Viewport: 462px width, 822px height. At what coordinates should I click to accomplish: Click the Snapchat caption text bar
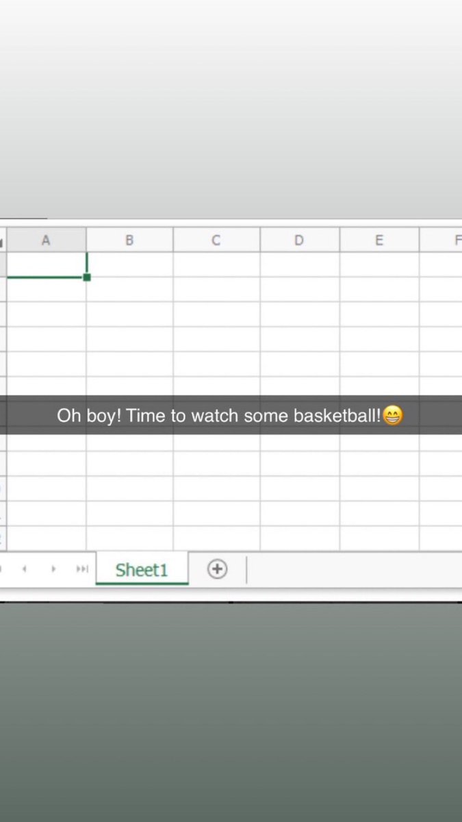point(231,415)
